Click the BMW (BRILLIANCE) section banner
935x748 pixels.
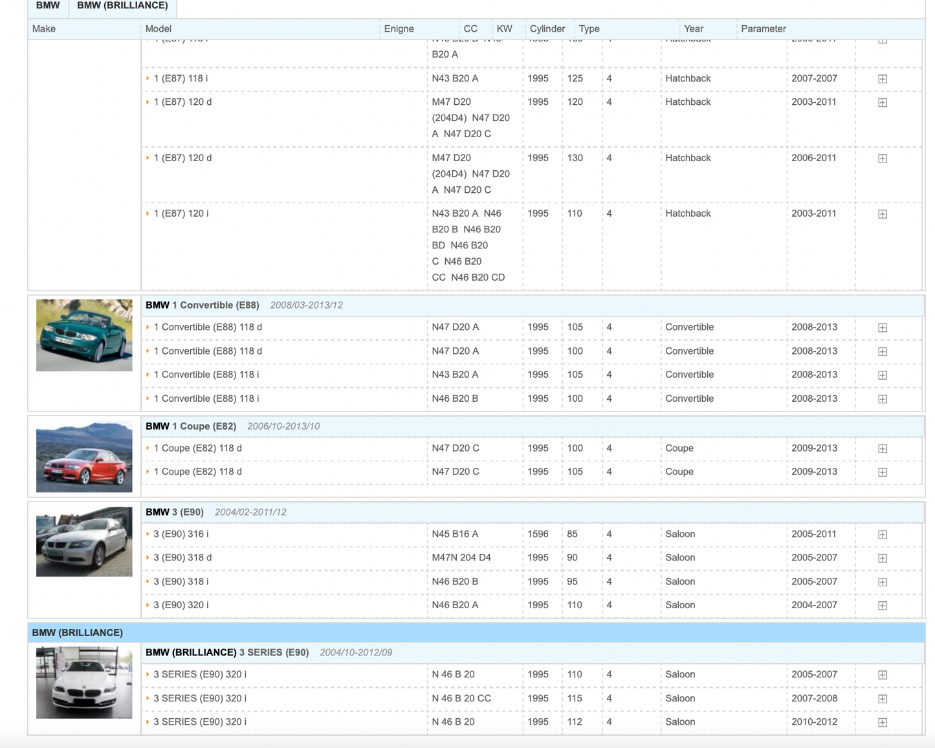pyautogui.click(x=476, y=632)
